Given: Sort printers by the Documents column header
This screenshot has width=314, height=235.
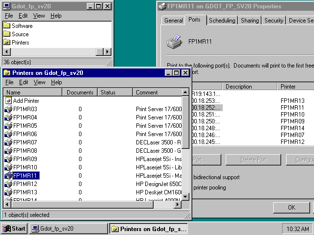Looking at the screenshot, I should 80,92.
